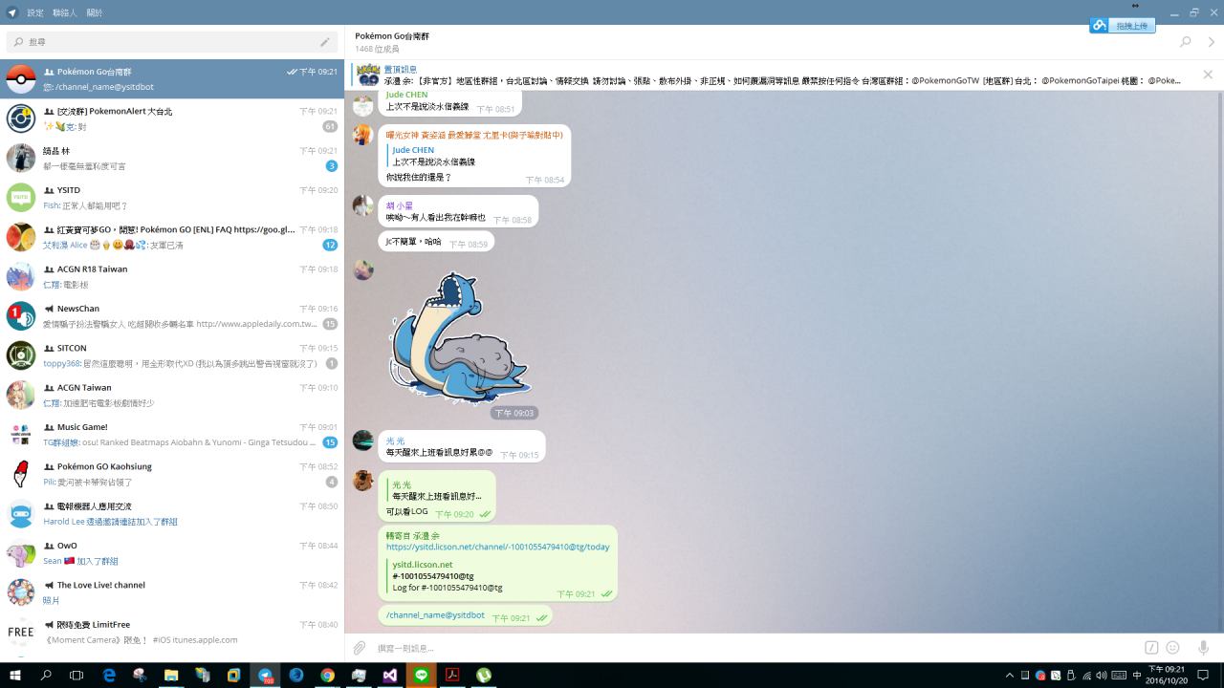Open the Windows Action Center notifications
The height and width of the screenshot is (688, 1224).
1201,676
